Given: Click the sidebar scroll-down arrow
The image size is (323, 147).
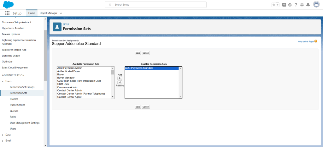Looking at the screenshot, I should 45,145.
